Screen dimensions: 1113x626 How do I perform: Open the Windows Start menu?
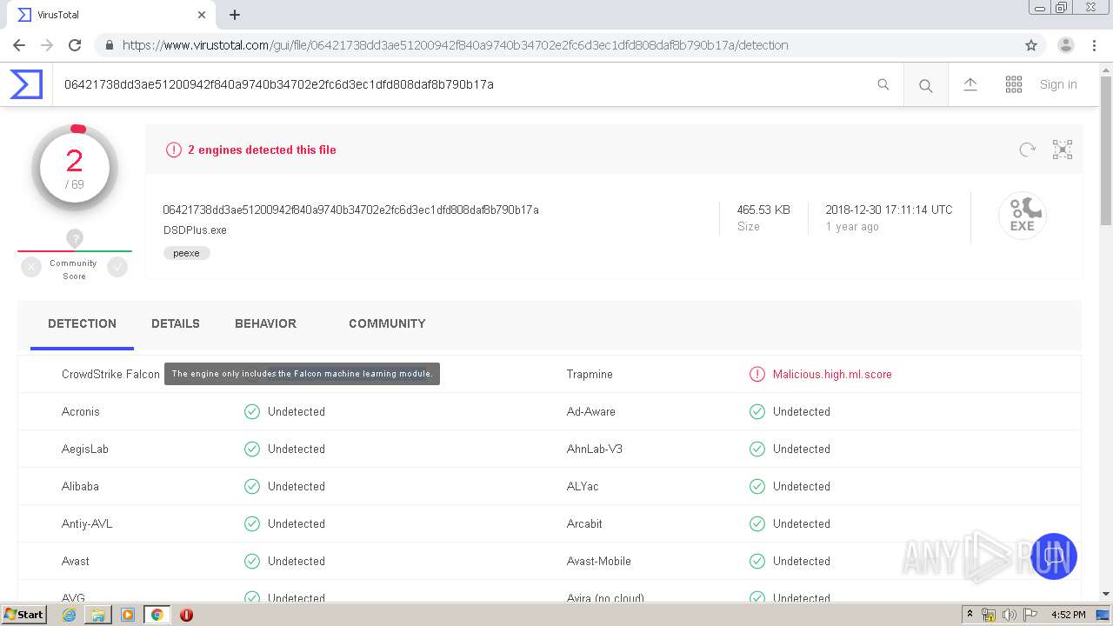pos(24,615)
